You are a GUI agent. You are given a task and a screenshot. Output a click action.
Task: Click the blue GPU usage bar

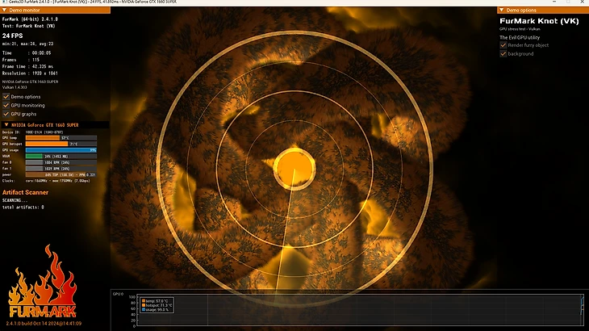61,150
